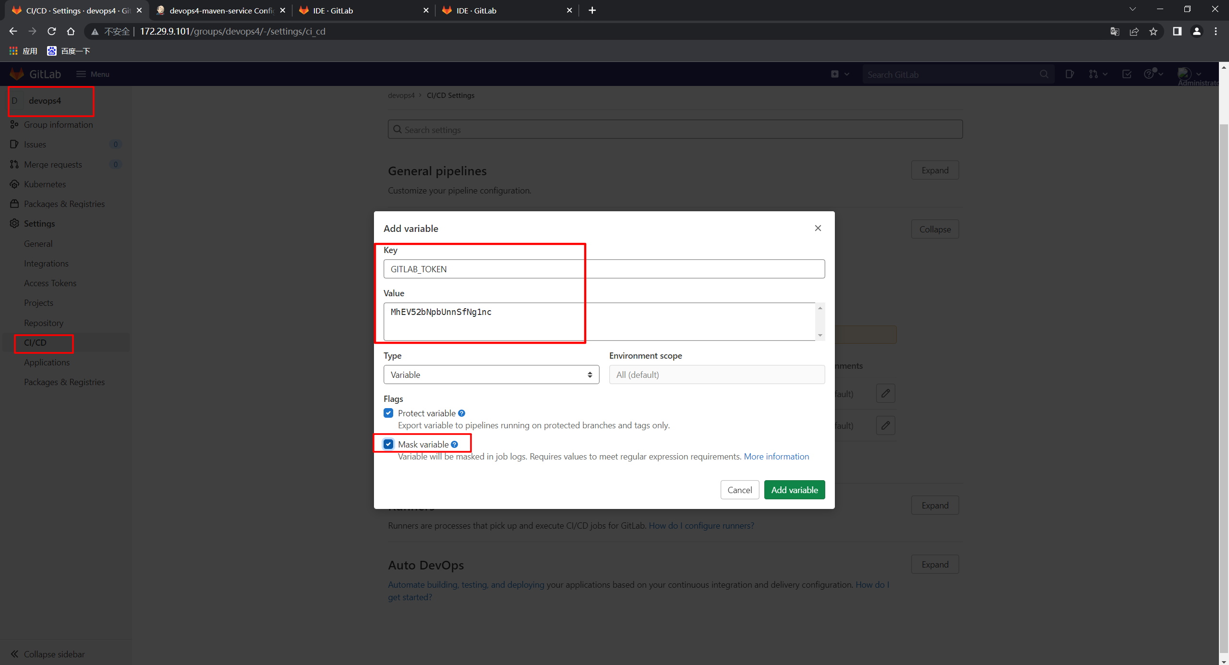The image size is (1229, 665).
Task: Click the search magnifier icon in GitLab bar
Action: 1044,74
